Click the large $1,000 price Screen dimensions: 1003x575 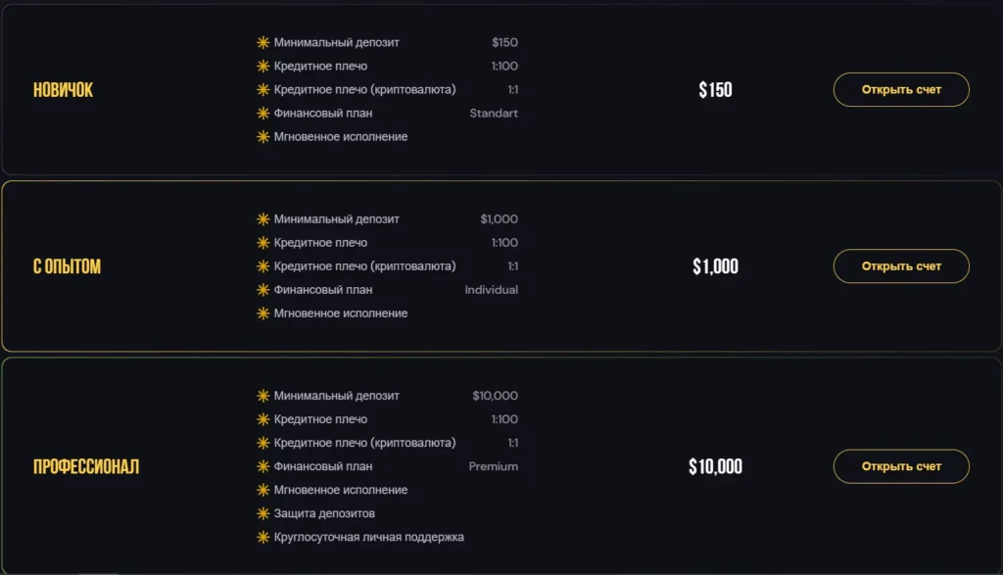[715, 266]
